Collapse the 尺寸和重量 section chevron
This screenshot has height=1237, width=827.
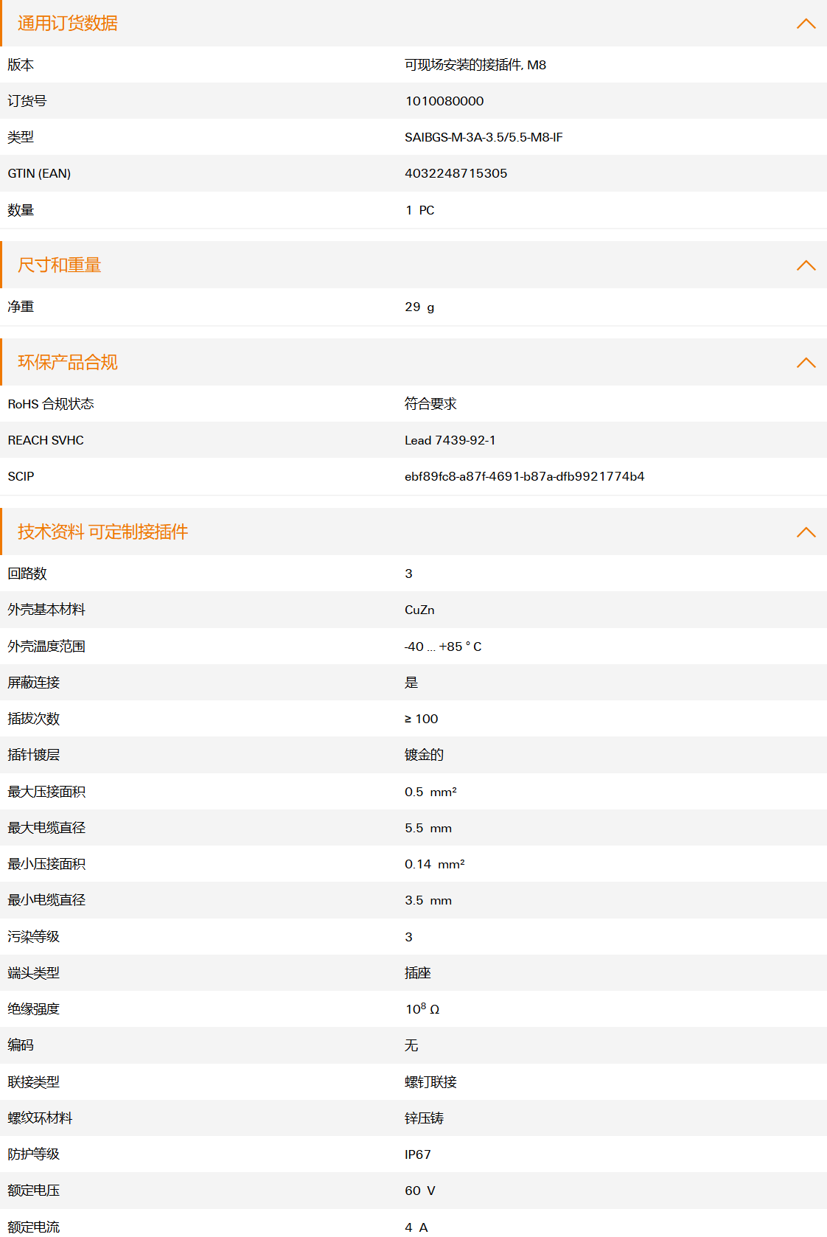pyautogui.click(x=806, y=265)
